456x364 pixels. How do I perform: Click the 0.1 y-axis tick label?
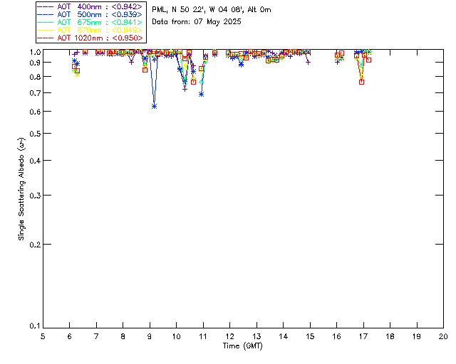(35, 326)
